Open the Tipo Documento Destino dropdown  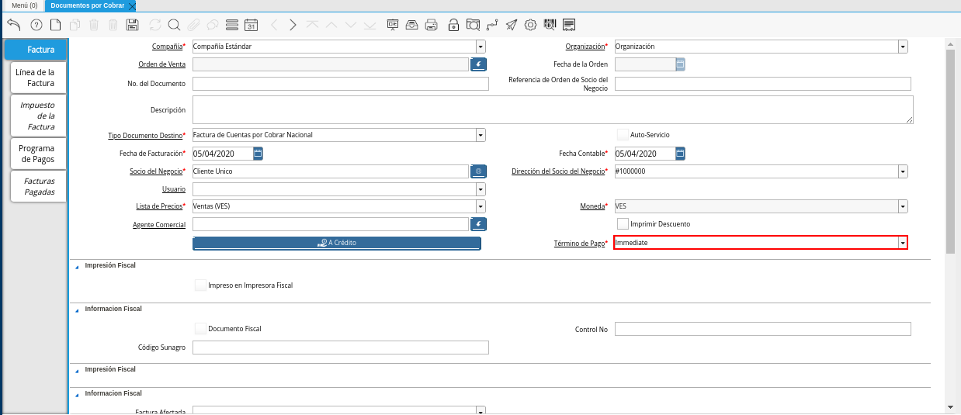[x=480, y=135]
